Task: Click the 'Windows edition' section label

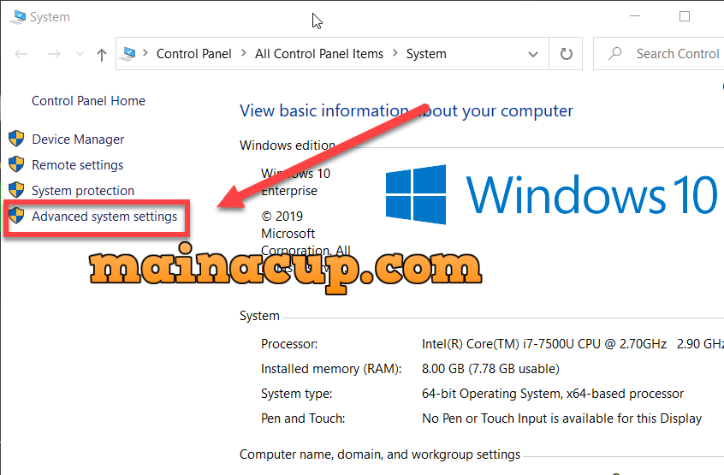Action: 288,145
